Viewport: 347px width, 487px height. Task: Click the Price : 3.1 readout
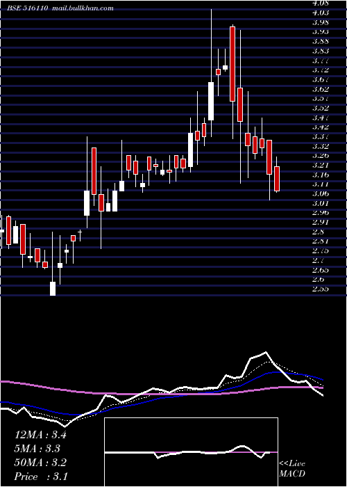click(x=41, y=477)
